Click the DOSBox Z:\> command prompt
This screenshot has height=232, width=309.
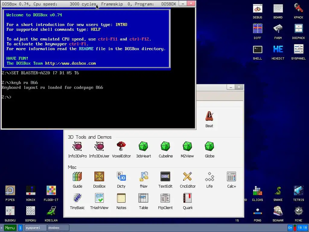(x=6, y=97)
